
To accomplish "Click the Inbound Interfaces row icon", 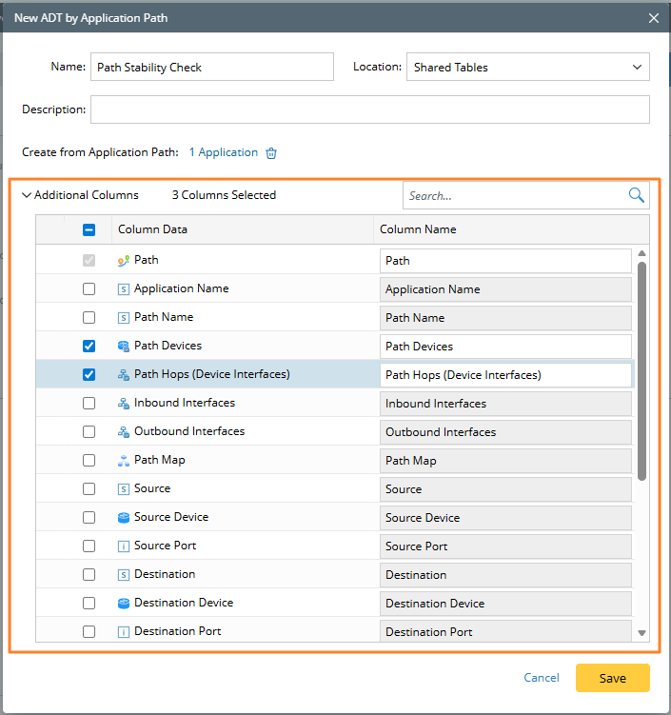I will [x=124, y=403].
